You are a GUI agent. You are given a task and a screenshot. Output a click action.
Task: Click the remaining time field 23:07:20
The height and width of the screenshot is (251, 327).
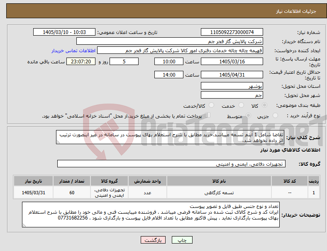tap(81, 61)
